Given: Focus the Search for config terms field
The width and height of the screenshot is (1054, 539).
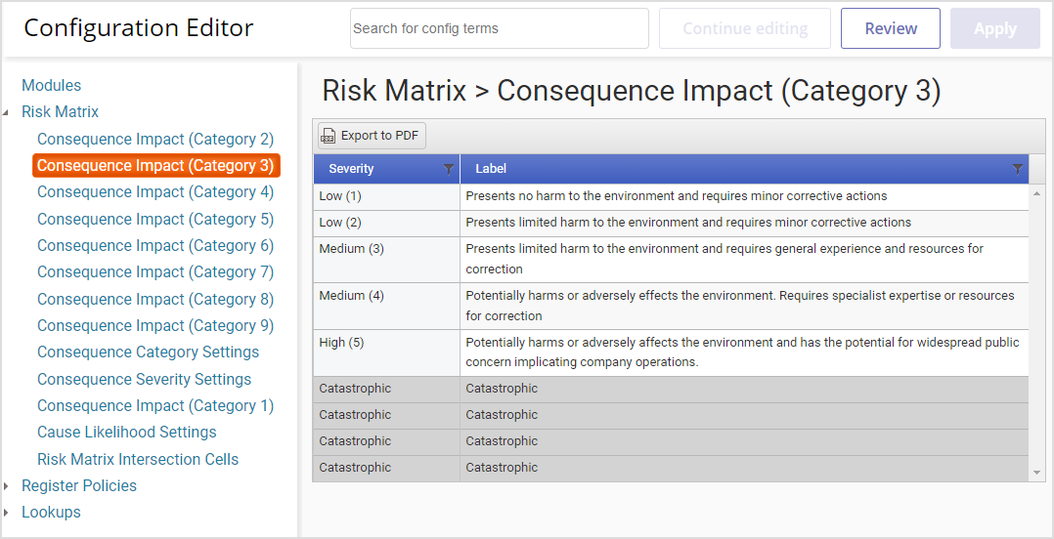Looking at the screenshot, I should (500, 28).
